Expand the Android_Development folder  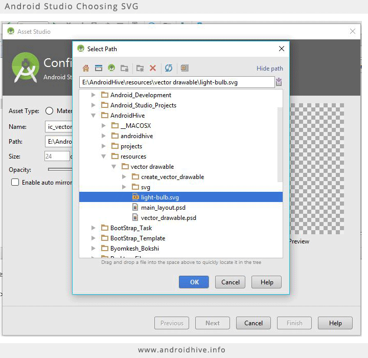(x=93, y=95)
